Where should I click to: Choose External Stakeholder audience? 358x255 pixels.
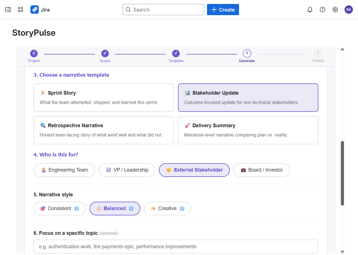point(194,170)
